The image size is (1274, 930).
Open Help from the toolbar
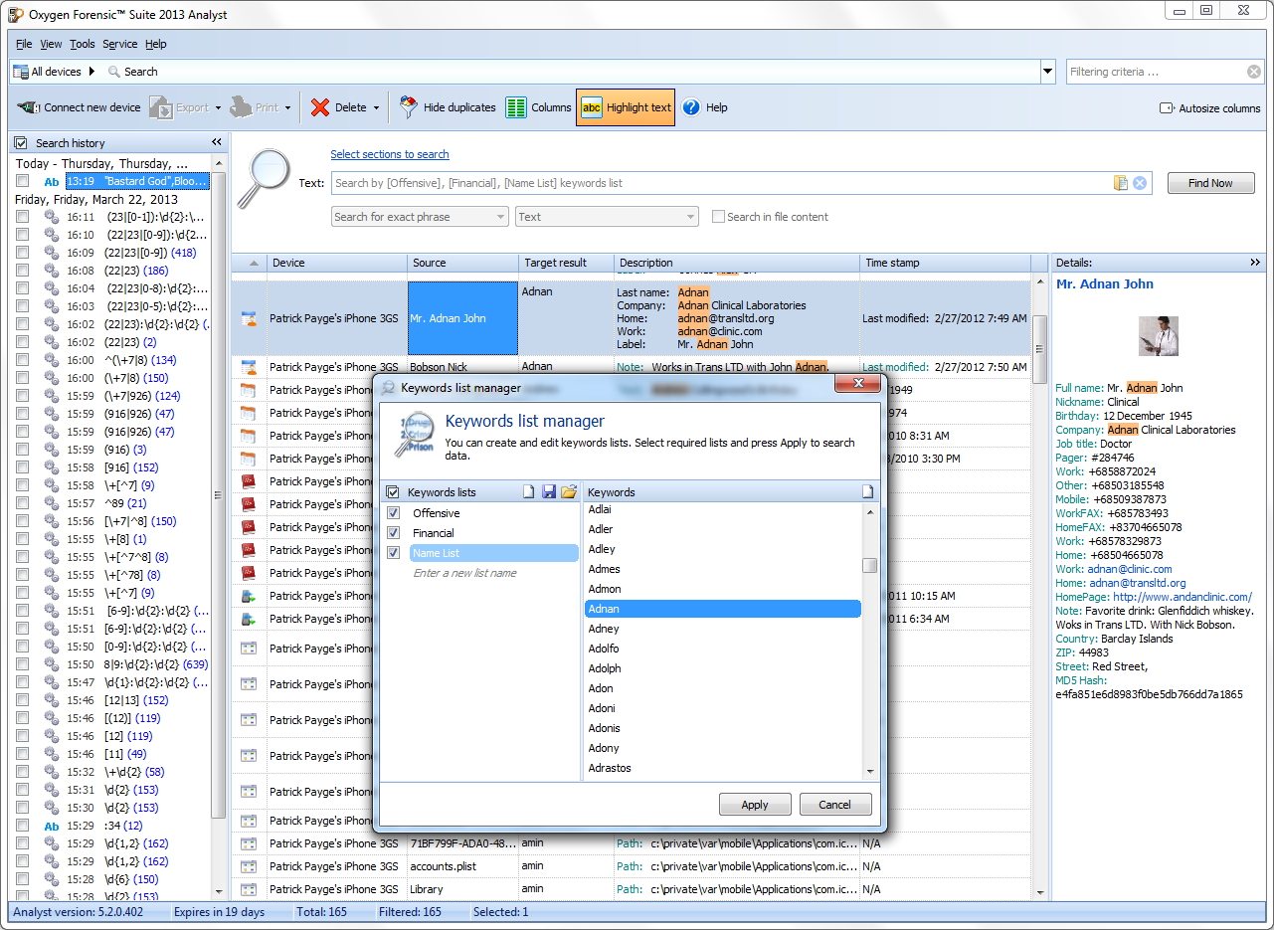coord(704,107)
